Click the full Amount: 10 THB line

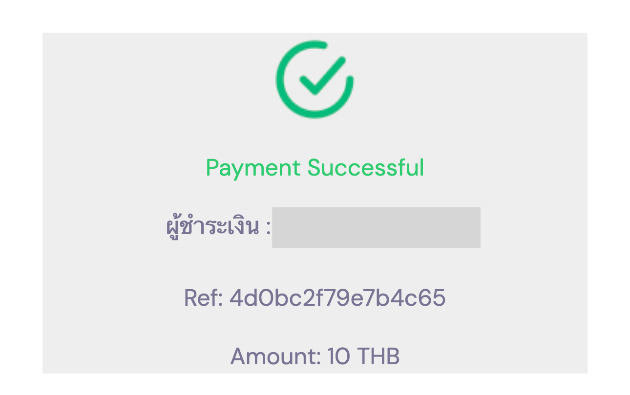click(x=315, y=356)
